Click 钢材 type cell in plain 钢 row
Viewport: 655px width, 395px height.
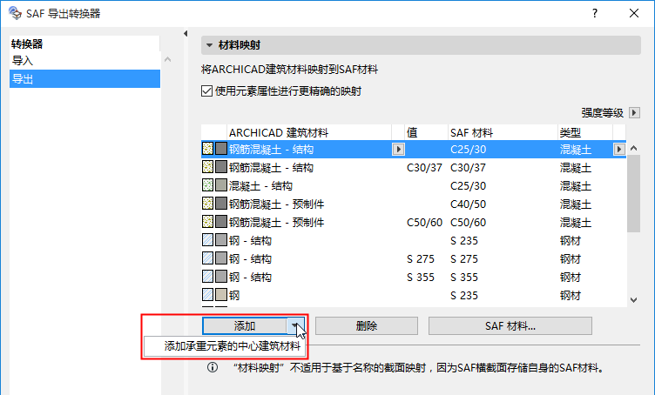571,295
